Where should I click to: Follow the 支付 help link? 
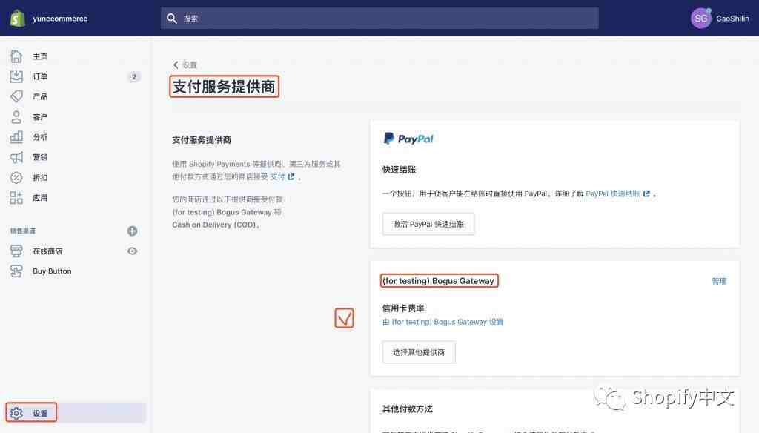(277, 176)
